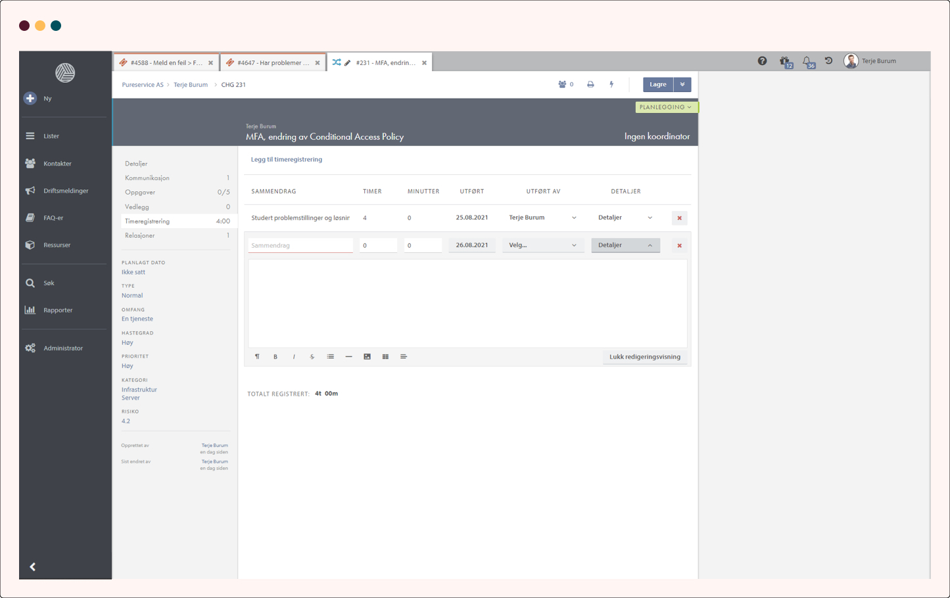Open the gift news icon

[784, 61]
